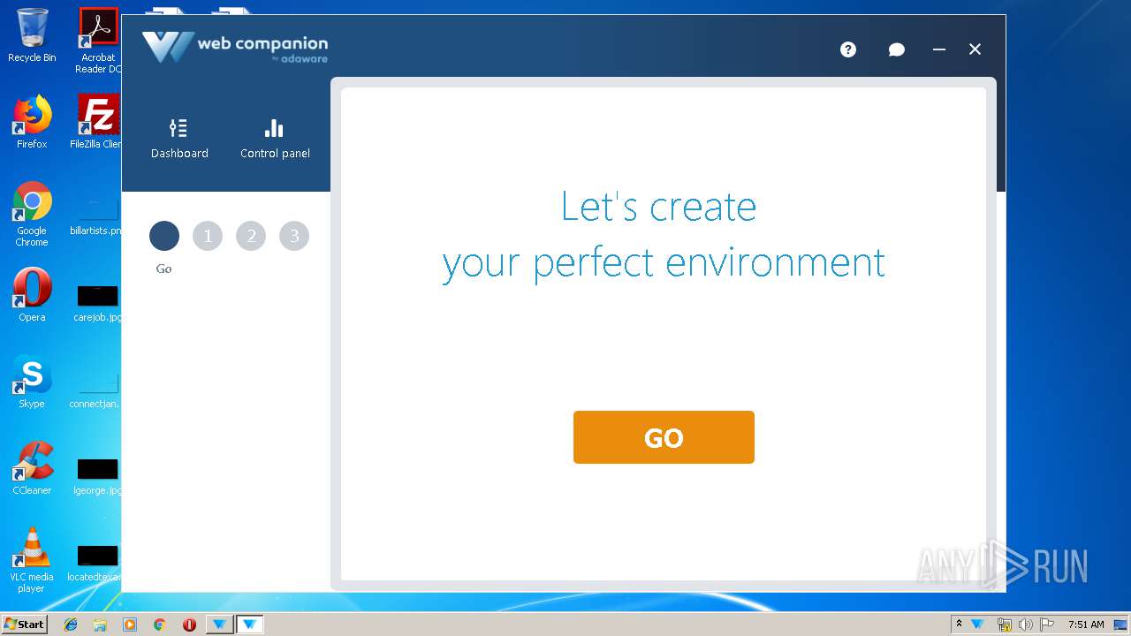Select step 3 circle
This screenshot has width=1131, height=636.
294,236
